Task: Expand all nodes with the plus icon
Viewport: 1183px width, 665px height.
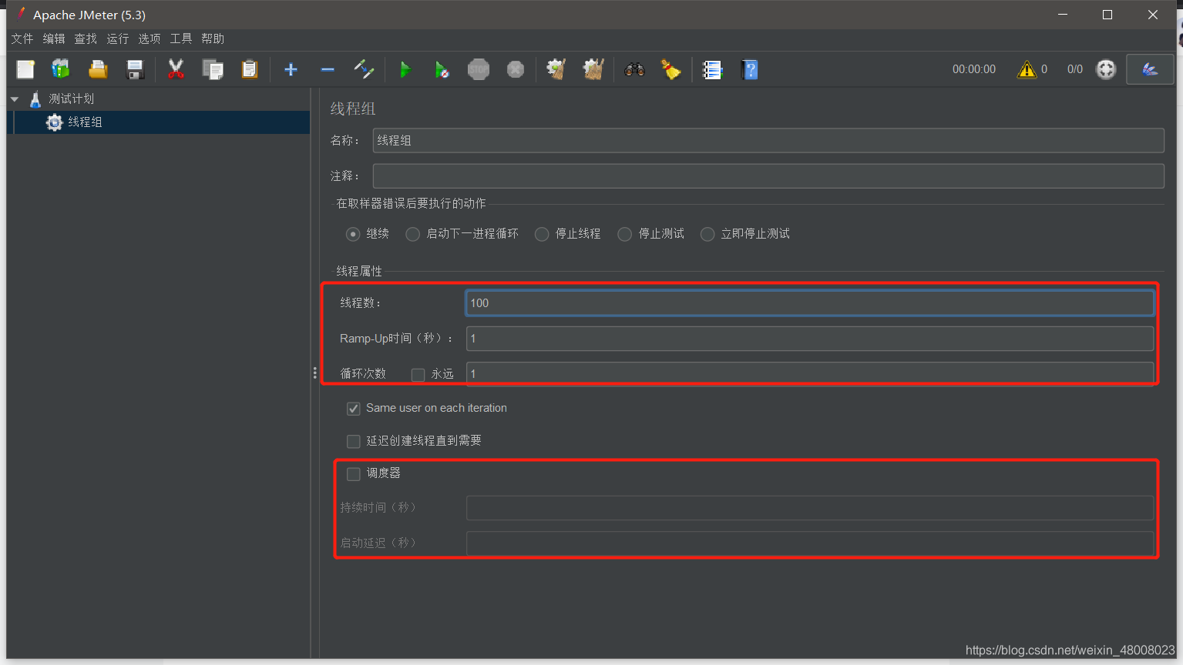Action: pos(291,69)
